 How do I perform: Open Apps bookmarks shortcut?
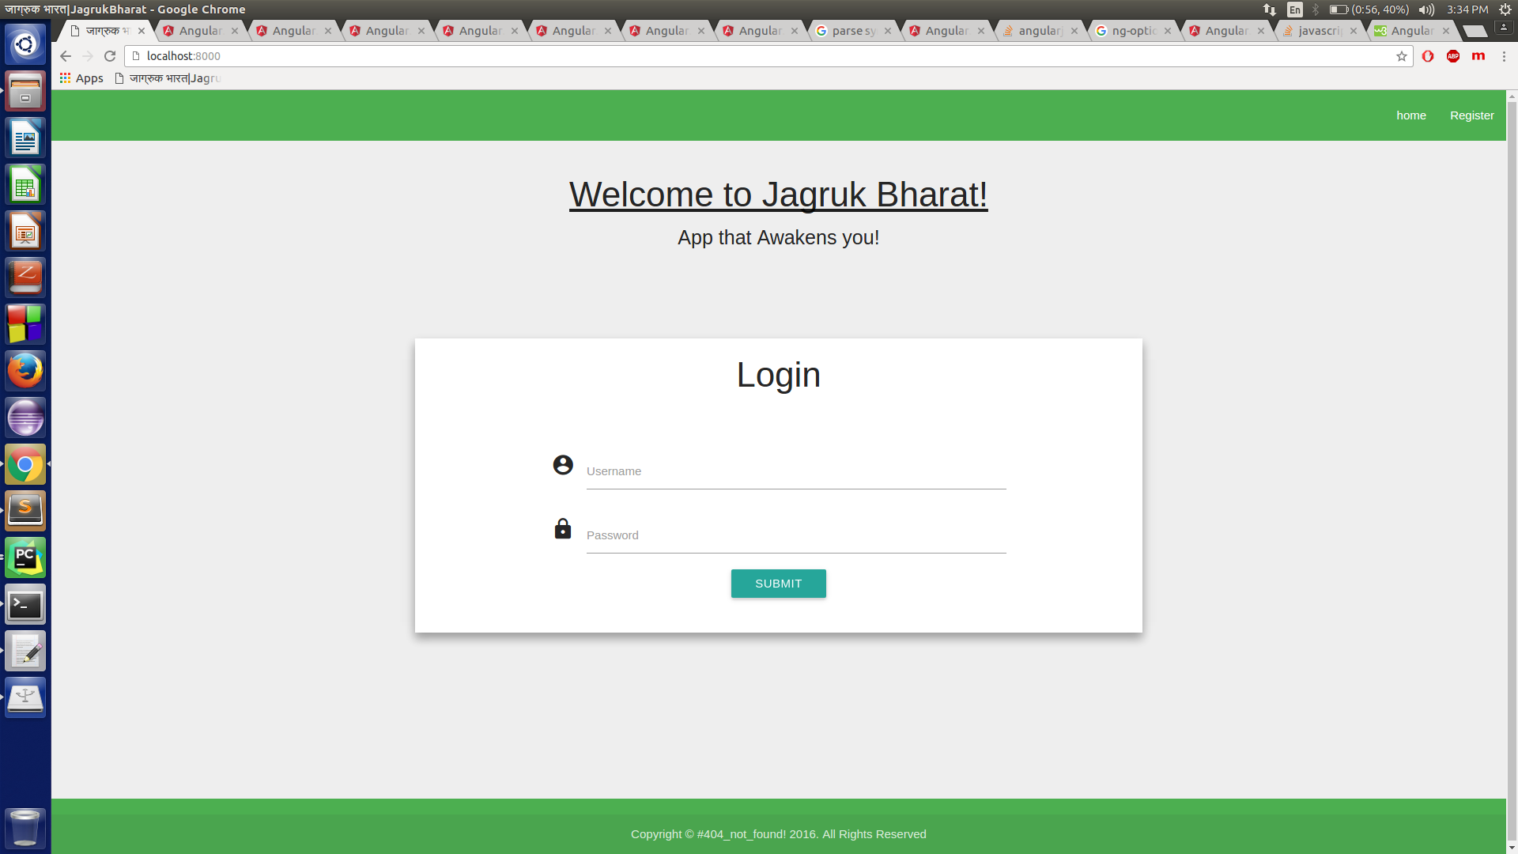[81, 78]
